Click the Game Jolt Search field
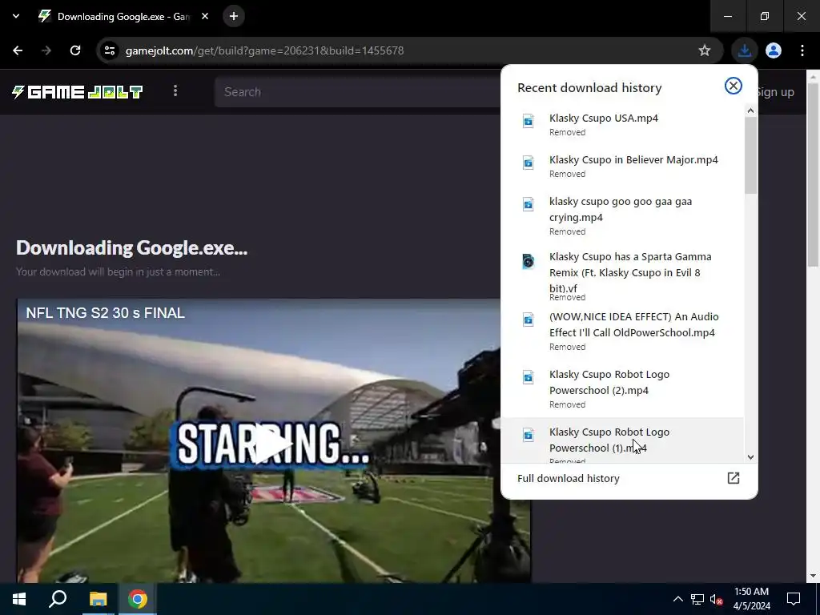The image size is (820, 615). pos(358,92)
